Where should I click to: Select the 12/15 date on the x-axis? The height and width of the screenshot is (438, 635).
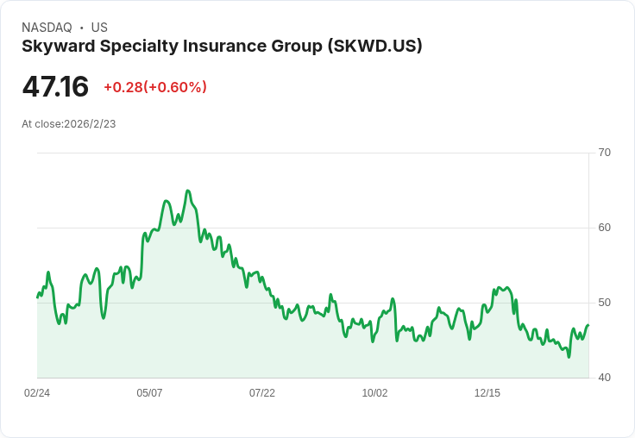(x=487, y=393)
